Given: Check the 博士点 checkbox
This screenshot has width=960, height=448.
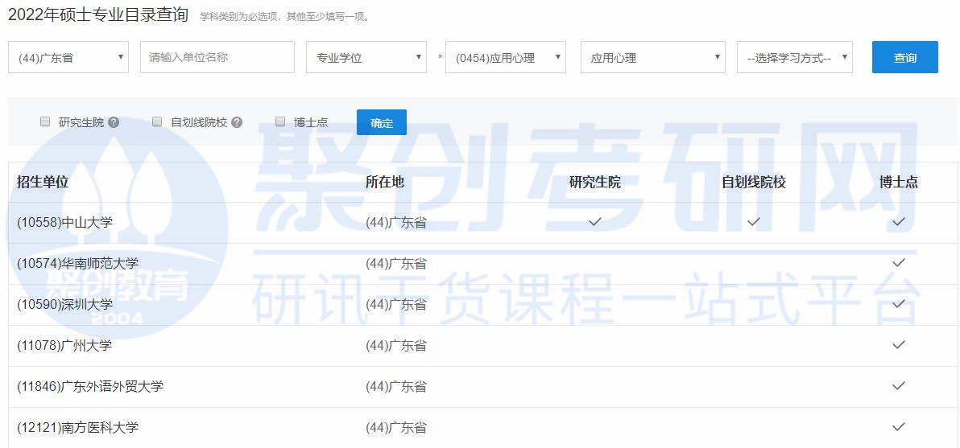Looking at the screenshot, I should click(x=280, y=121).
